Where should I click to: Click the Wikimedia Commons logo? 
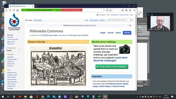coord(14,22)
